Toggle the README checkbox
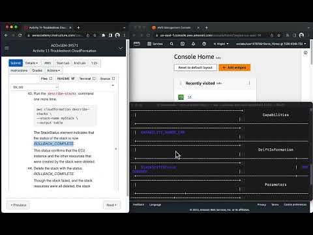Image resolution: width=313 pixels, height=235 pixels. point(73,78)
